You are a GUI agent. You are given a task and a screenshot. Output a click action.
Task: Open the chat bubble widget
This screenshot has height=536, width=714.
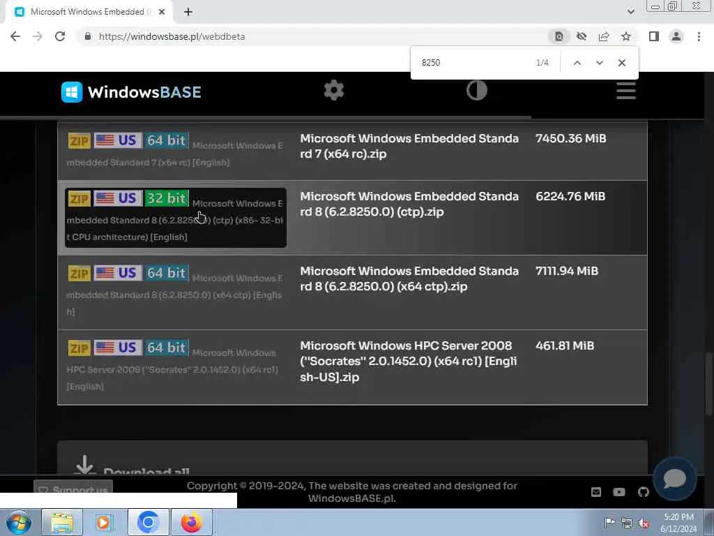click(x=674, y=478)
